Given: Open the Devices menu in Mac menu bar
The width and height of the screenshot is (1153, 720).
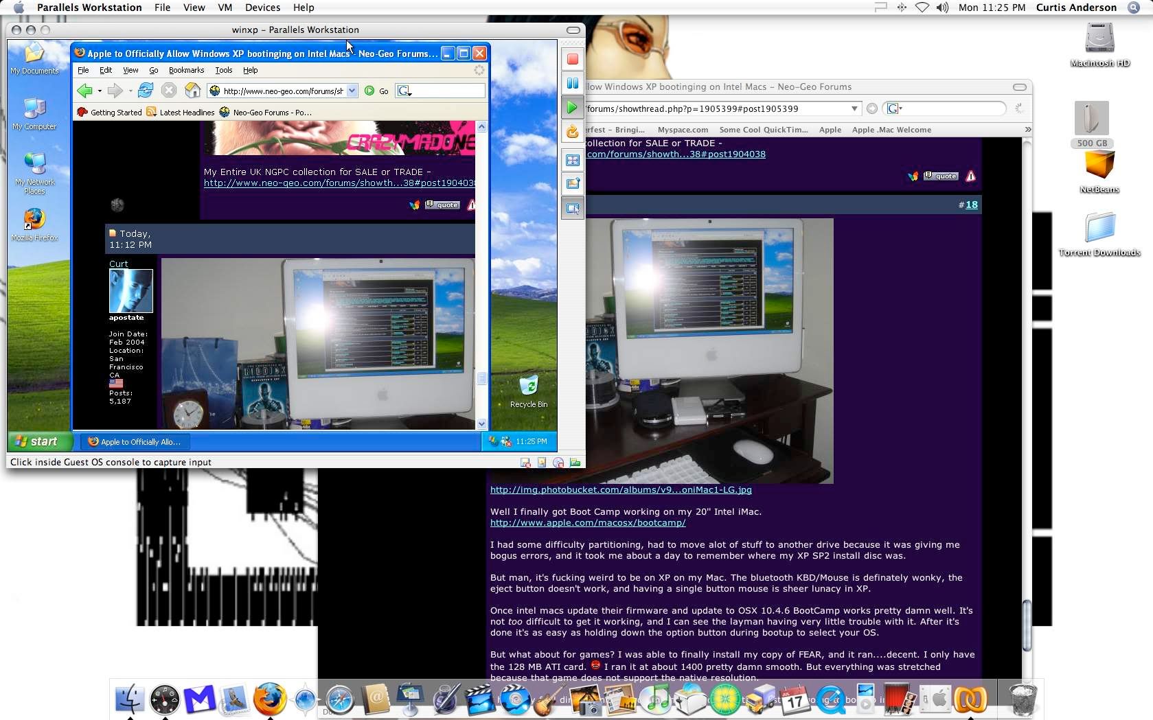Looking at the screenshot, I should point(262,8).
